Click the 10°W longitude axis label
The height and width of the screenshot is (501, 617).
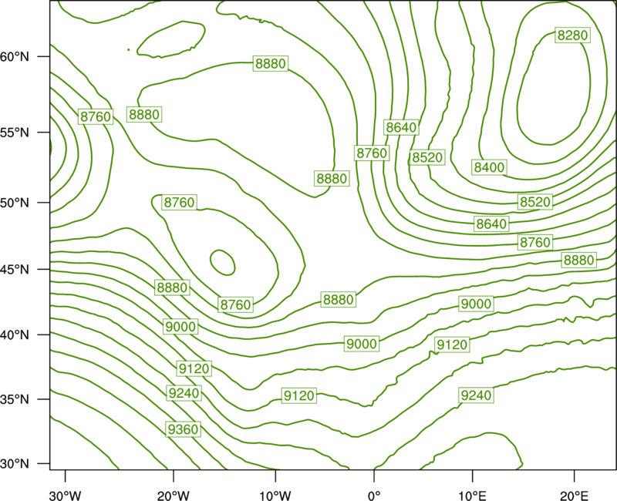click(x=275, y=496)
